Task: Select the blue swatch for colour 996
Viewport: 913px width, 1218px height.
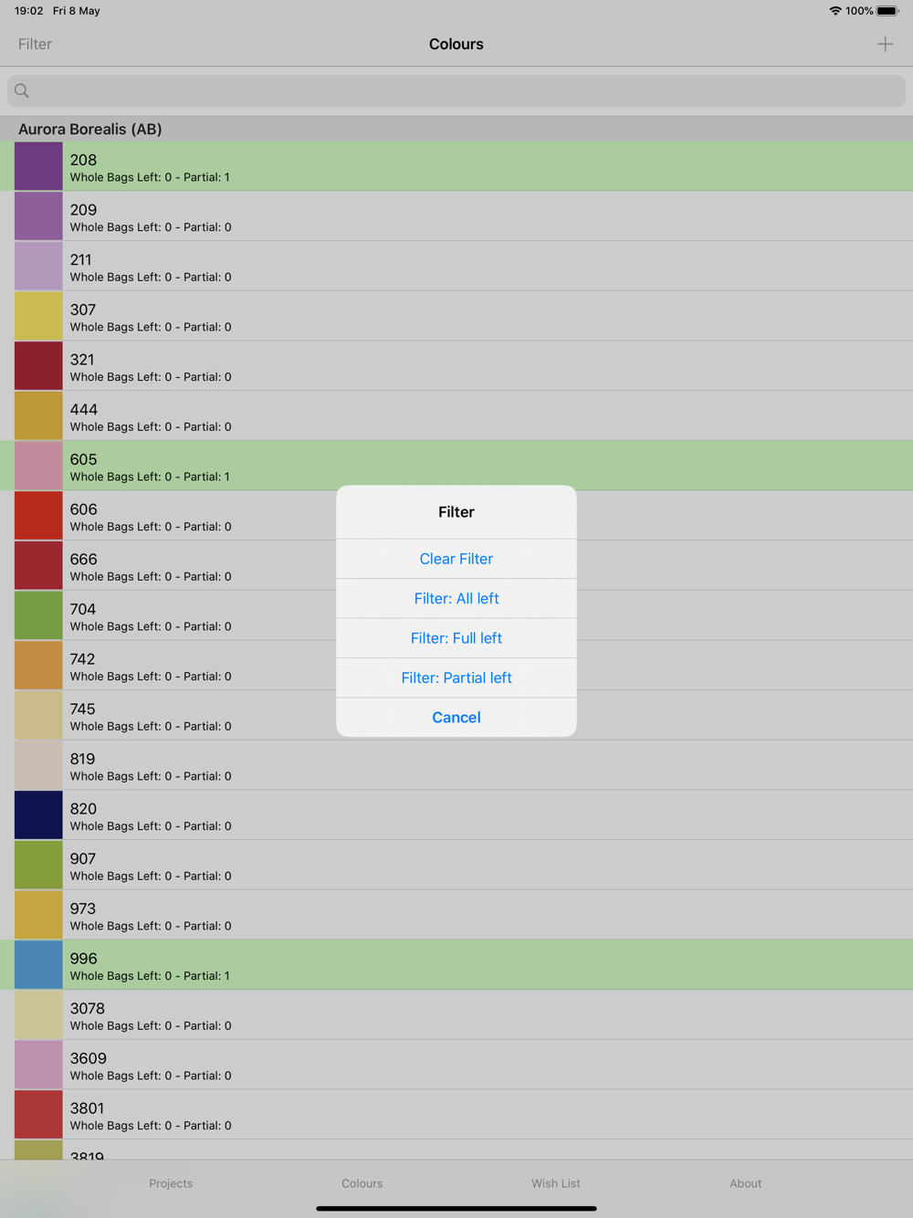Action: (38, 965)
